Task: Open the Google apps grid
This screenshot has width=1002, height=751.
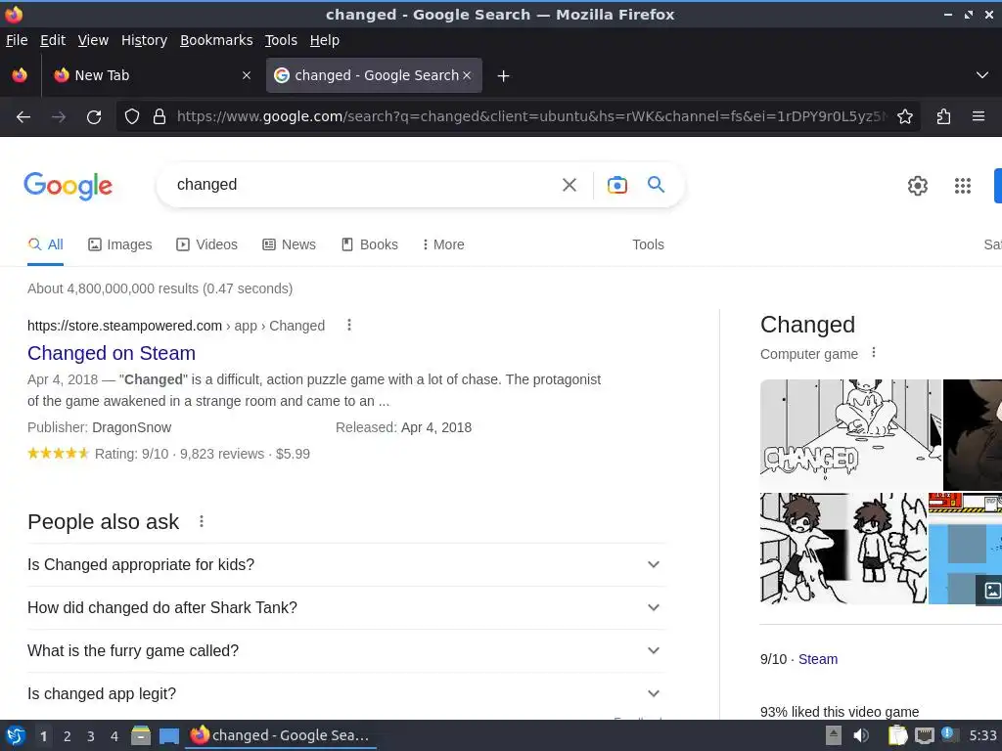Action: (963, 186)
